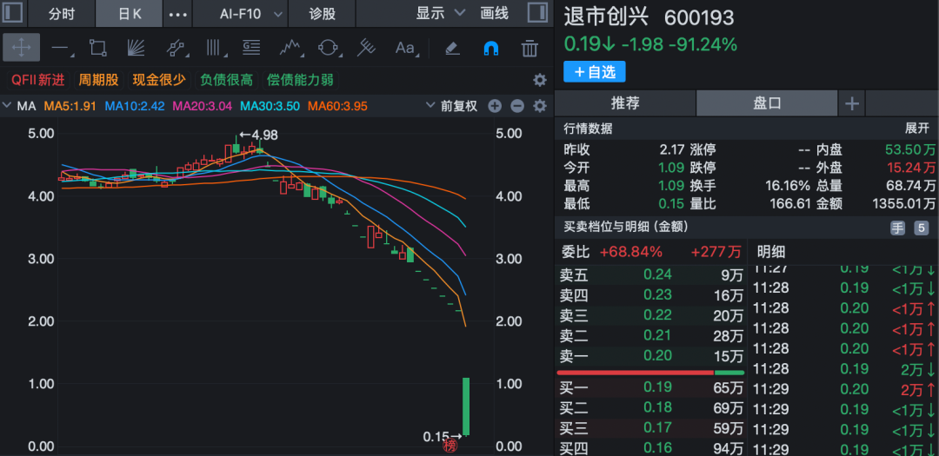The width and height of the screenshot is (939, 456).
Task: Select the wave pattern drawing tool
Action: pos(290,48)
